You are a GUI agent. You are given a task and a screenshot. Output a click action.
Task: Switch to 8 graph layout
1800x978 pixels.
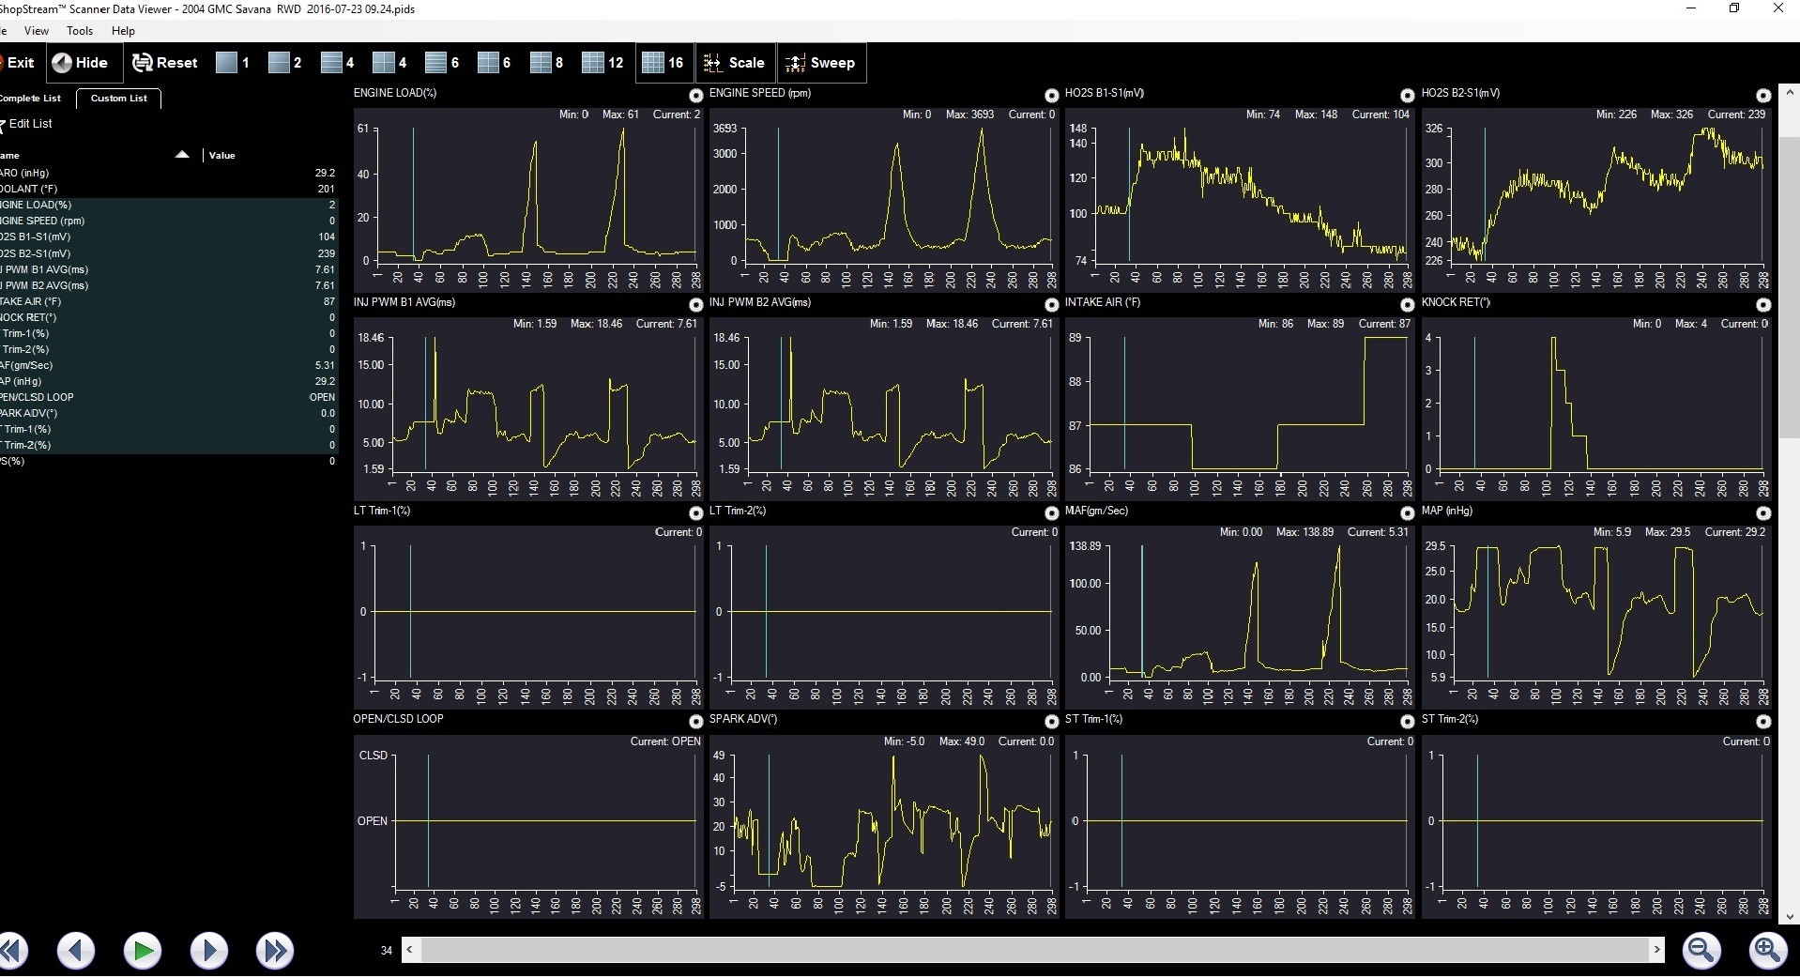[547, 63]
